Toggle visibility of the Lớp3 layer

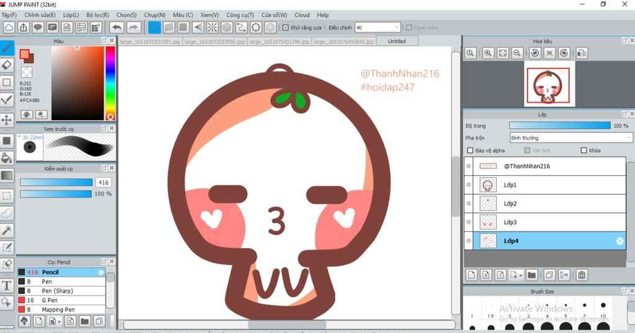[469, 222]
